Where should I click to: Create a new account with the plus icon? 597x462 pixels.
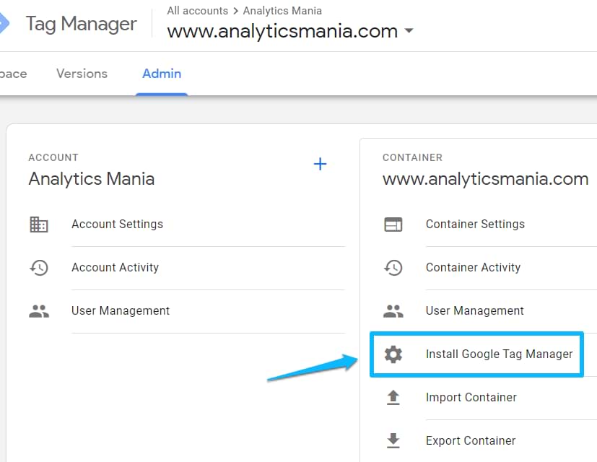tap(320, 164)
